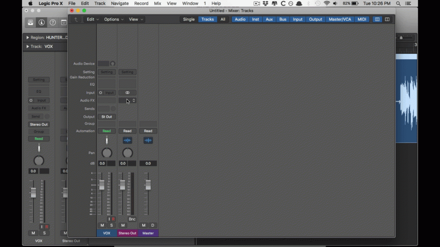Click the Toolbar toggle icon beside Quick Help
The width and height of the screenshot is (440, 247).
click(64, 22)
